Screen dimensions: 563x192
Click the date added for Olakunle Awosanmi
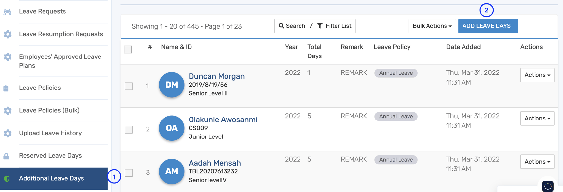click(473, 121)
